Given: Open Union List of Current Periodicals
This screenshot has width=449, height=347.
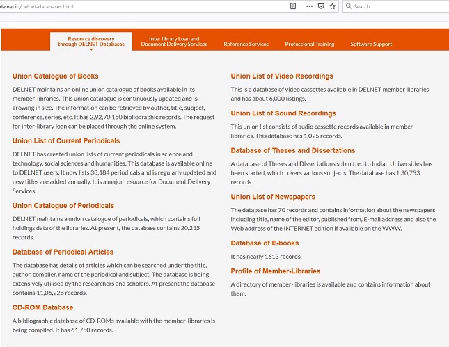Looking at the screenshot, I should click(x=66, y=140).
